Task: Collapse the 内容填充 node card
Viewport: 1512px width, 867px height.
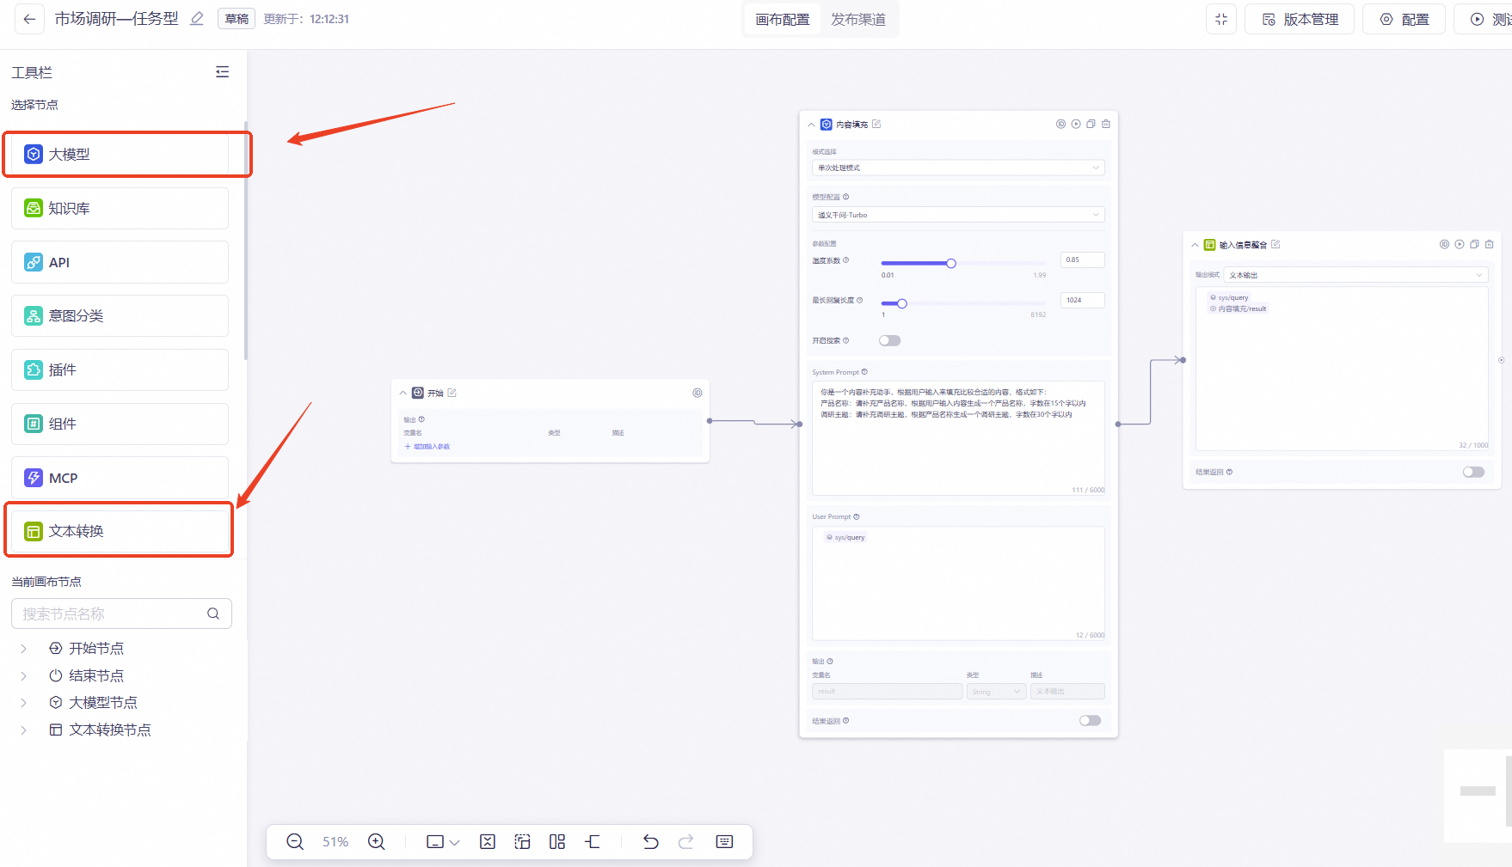Action: click(x=811, y=125)
